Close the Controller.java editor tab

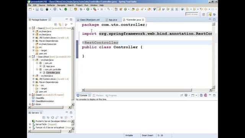pos(143,20)
